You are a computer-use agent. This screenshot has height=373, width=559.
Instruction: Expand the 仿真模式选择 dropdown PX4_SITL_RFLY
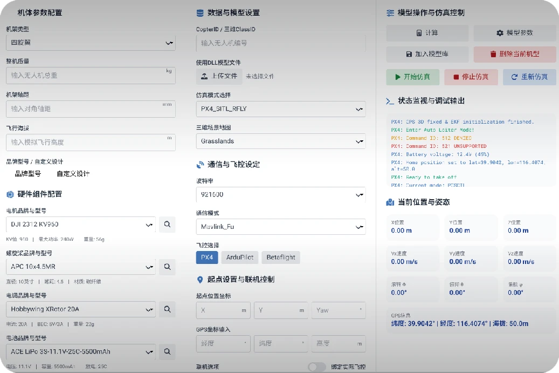(x=280, y=109)
